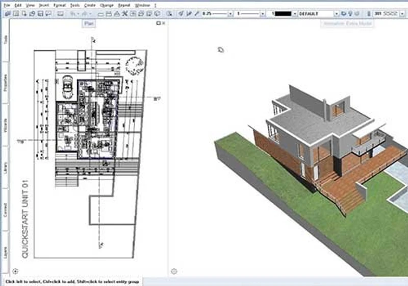This screenshot has height=286, width=408.
Task: Open the Connect side panel tab
Action: coord(6,210)
